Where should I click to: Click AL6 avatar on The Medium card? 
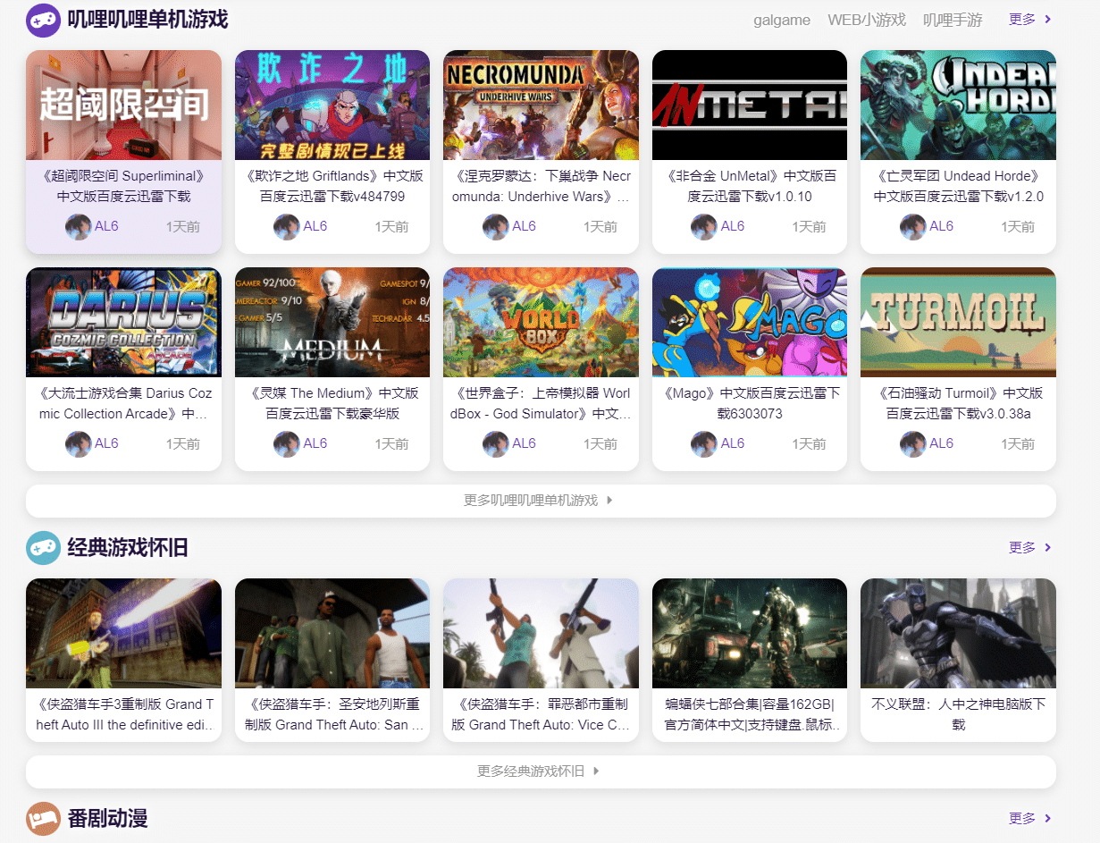(x=286, y=444)
